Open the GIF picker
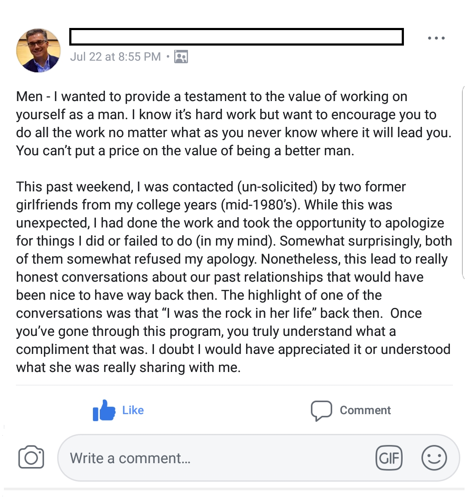 click(389, 458)
